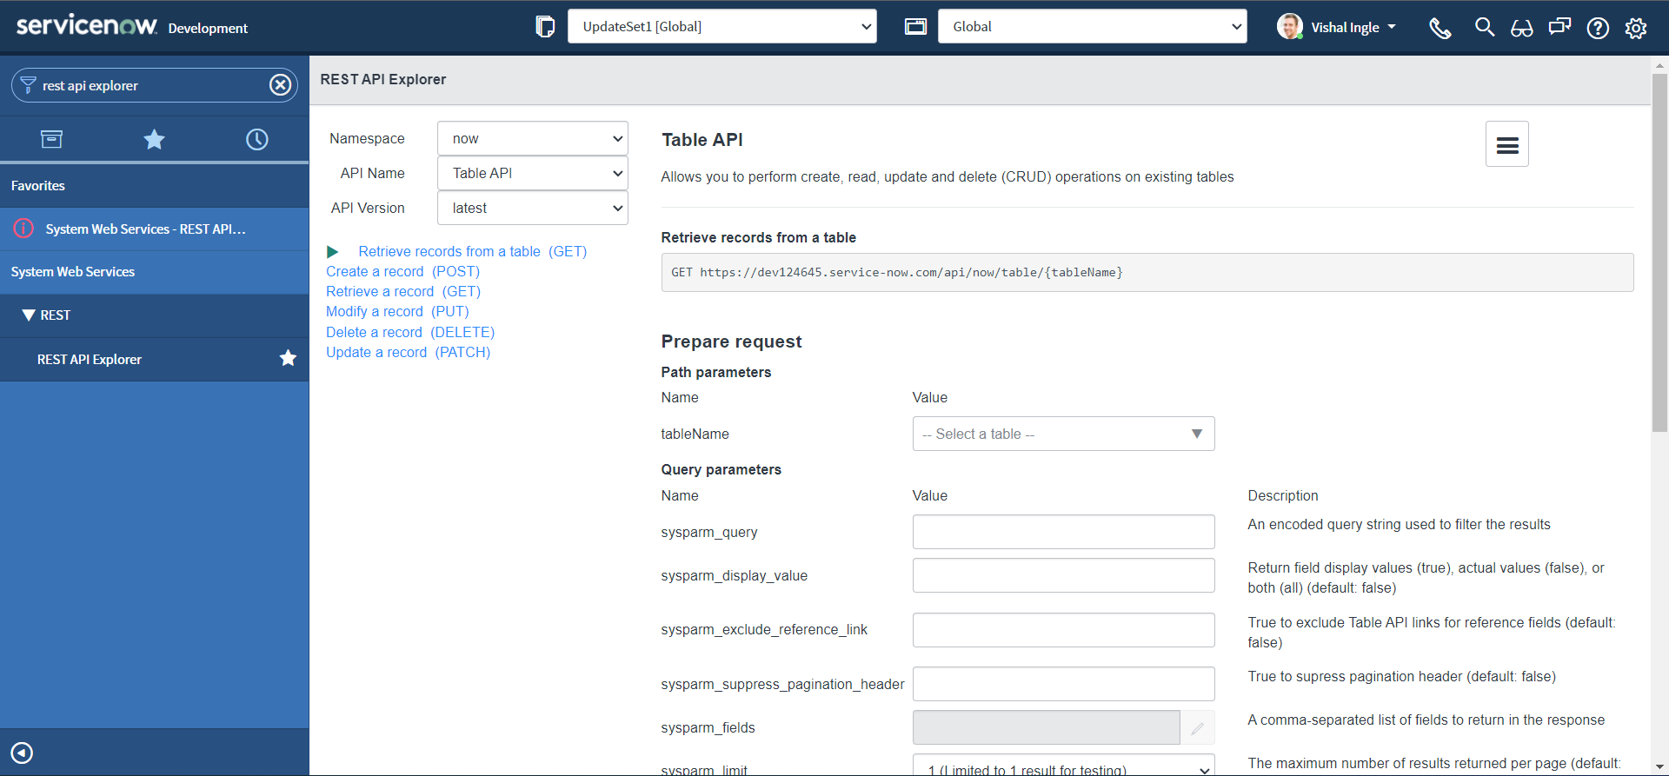
Task: Select Retrieve records from a table (GET)
Action: [473, 251]
